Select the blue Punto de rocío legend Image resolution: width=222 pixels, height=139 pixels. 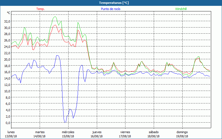(x=111, y=9)
